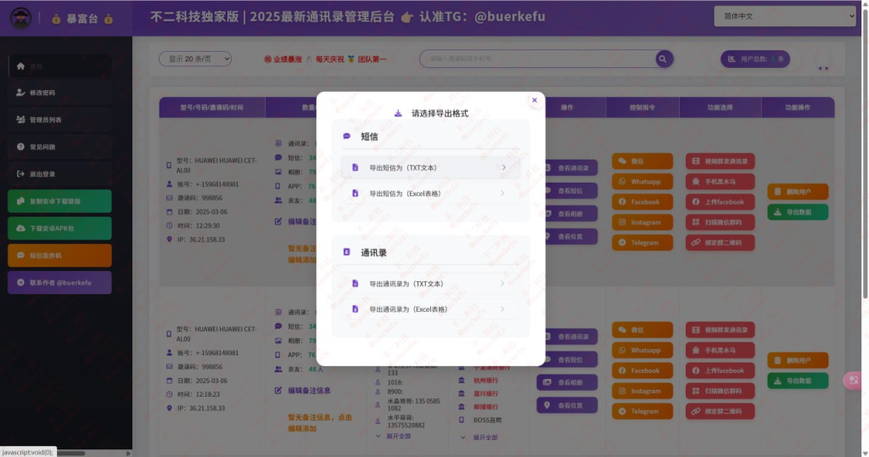
Task: Click Telegram button in the 12:18:23 row
Action: coord(642,411)
